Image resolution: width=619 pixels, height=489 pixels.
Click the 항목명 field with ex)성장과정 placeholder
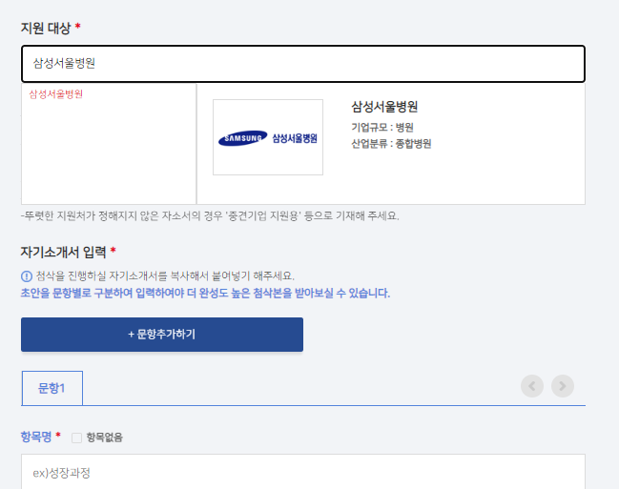[x=302, y=472]
